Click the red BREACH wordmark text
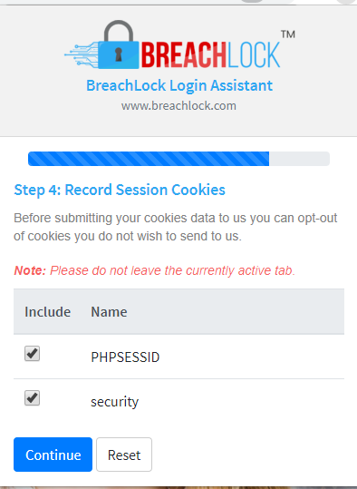Image resolution: width=357 pixels, height=489 pixels. point(183,55)
